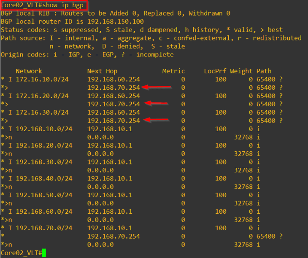Select the Next Hop column header
Viewport: 308px width, 258px height.
[x=102, y=71]
